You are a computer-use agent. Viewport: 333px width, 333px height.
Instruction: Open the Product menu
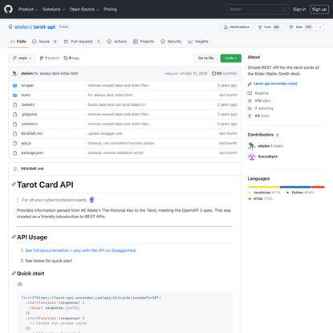[28, 10]
